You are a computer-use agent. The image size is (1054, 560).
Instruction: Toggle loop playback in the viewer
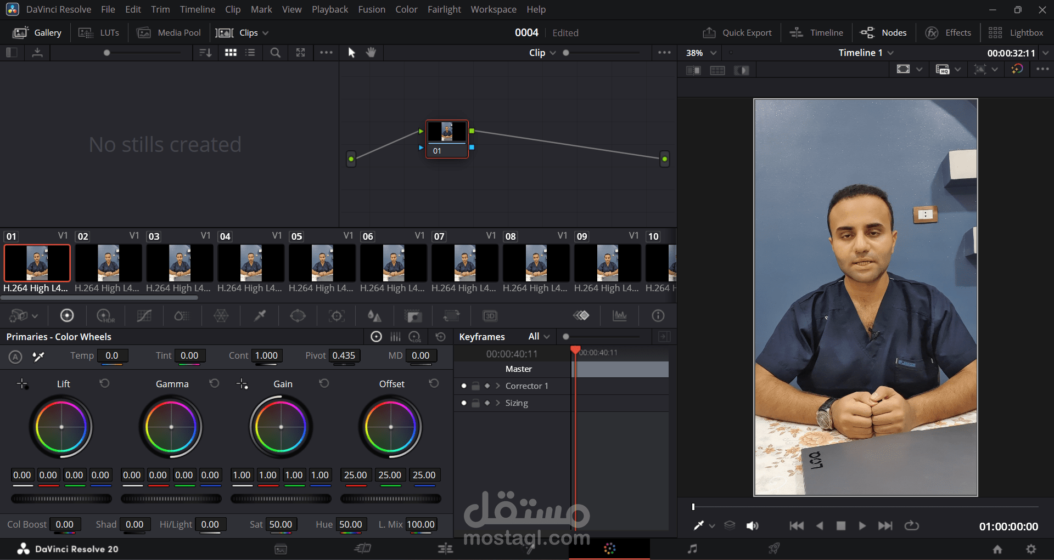(911, 525)
